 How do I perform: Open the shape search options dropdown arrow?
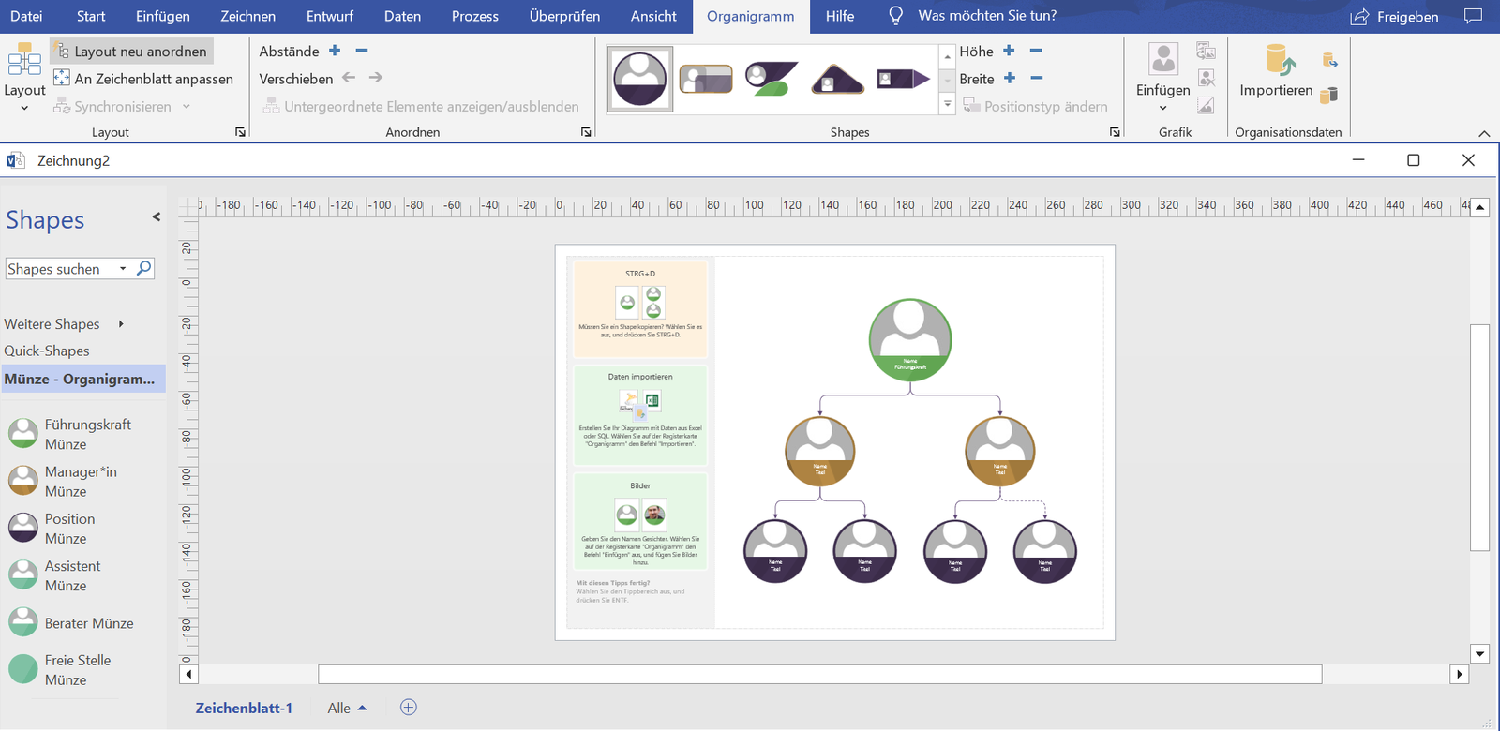pyautogui.click(x=123, y=269)
